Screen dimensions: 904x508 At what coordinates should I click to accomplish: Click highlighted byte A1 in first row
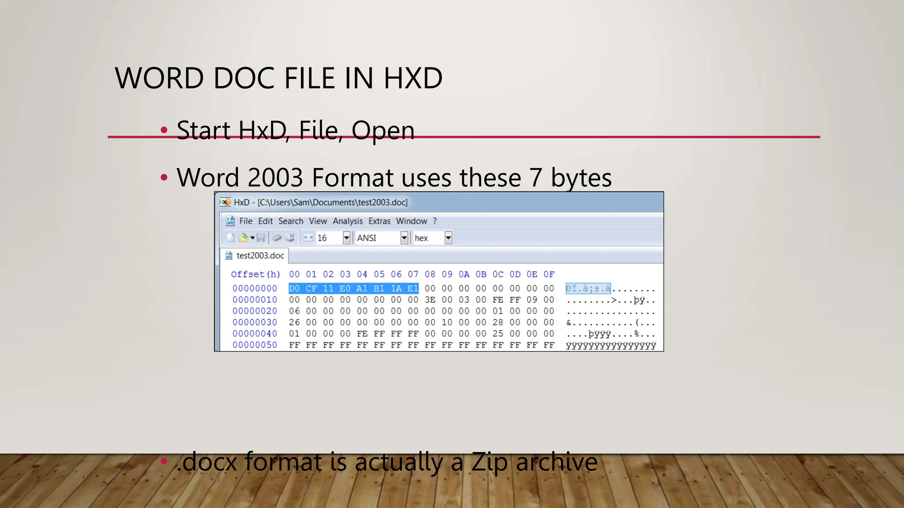362,288
